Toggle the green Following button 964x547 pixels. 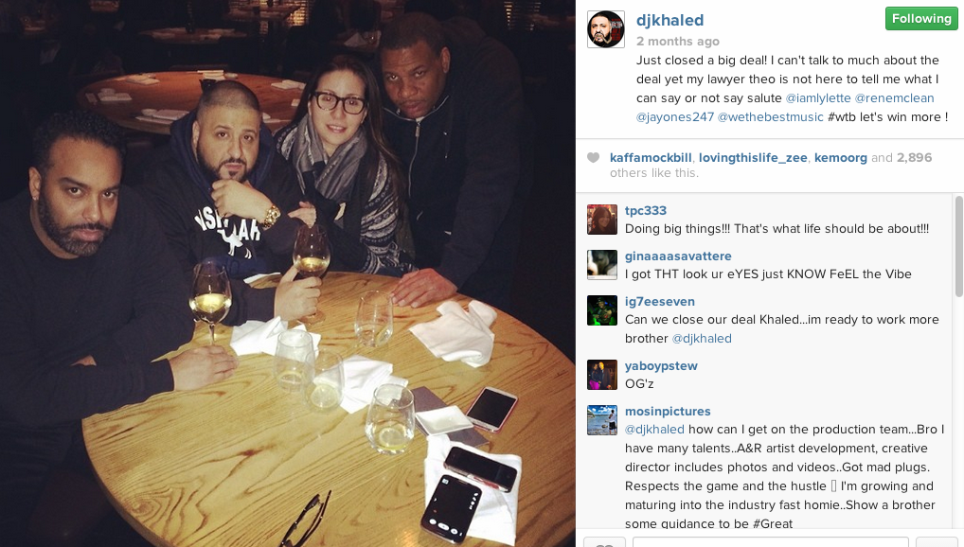921,18
